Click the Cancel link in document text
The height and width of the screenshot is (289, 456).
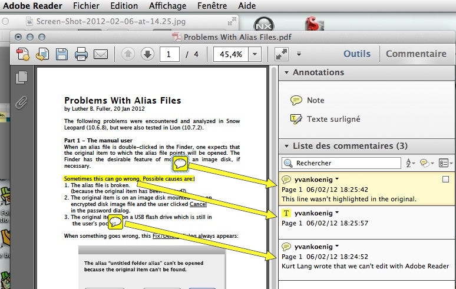(198, 204)
